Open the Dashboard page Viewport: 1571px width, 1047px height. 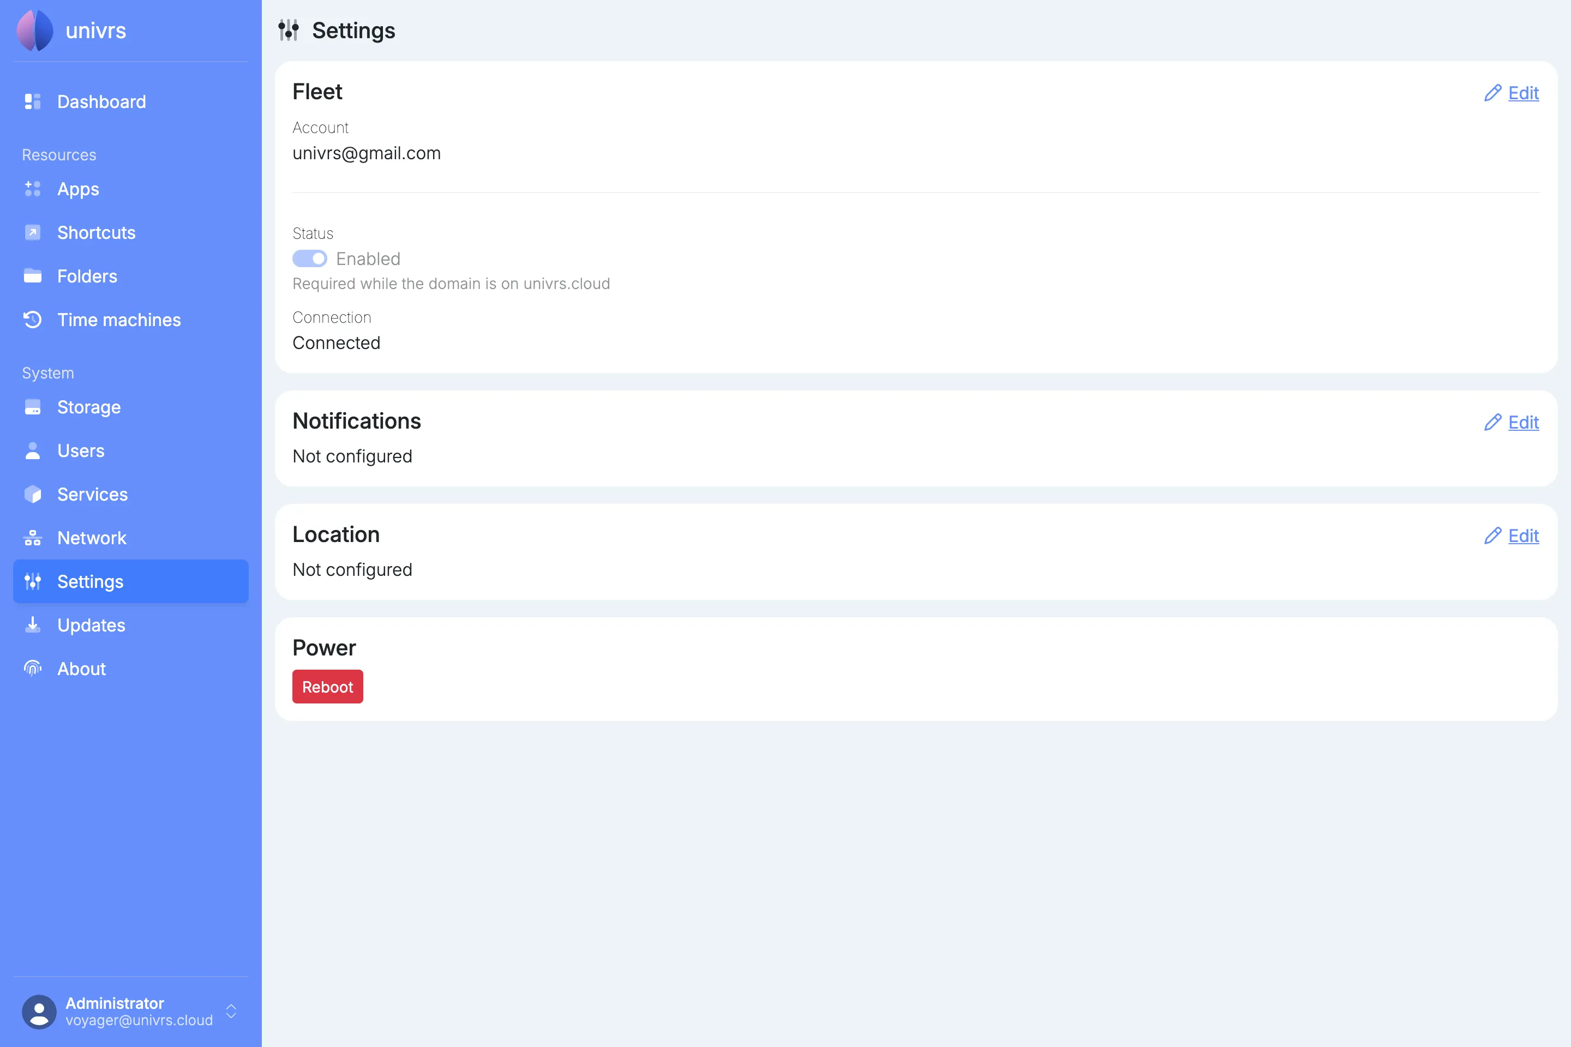(131, 101)
